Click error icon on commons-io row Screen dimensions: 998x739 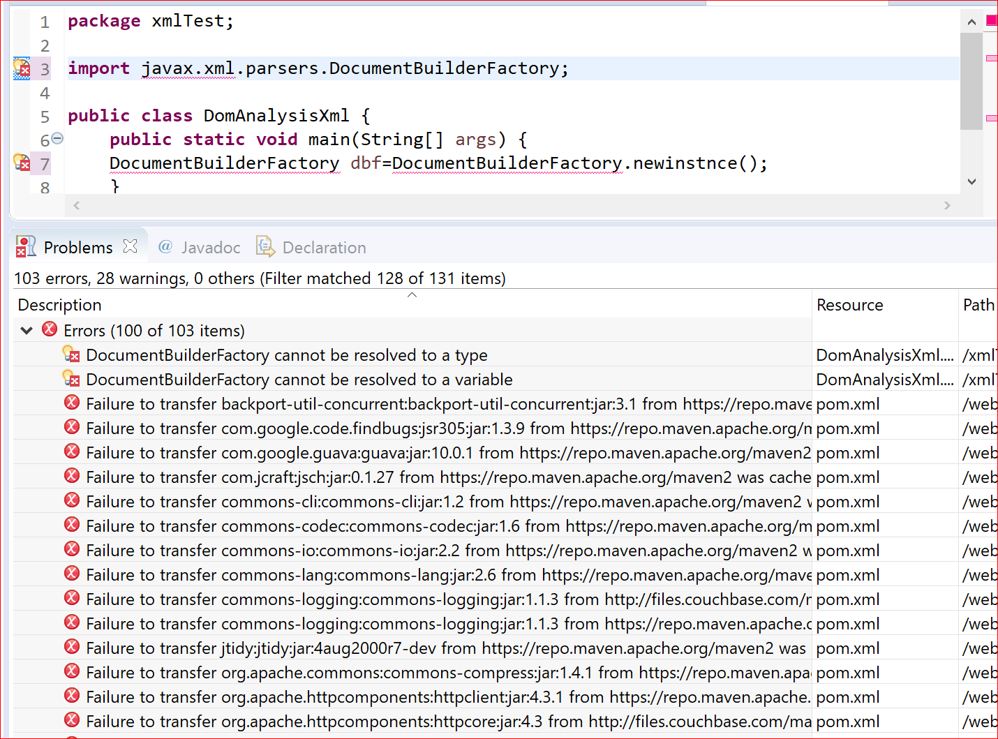coord(72,549)
